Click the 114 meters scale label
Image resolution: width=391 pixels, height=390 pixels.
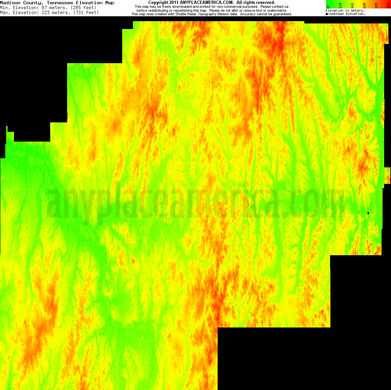(340, 5)
